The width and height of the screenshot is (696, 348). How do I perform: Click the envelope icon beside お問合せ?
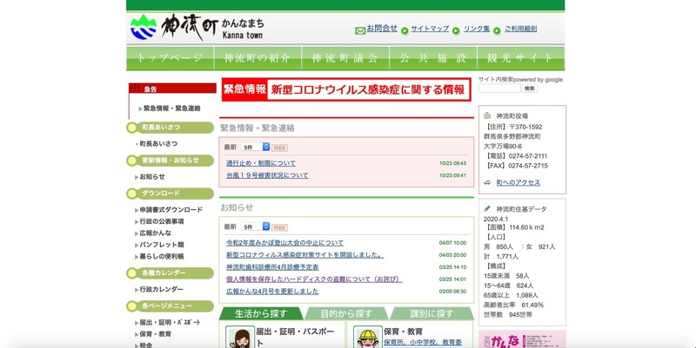pos(359,30)
